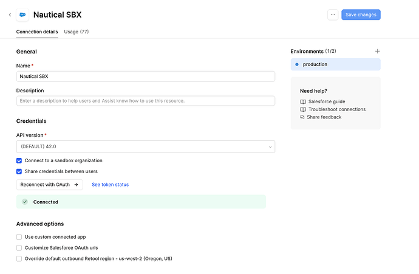This screenshot has width=419, height=274.
Task: Select the Connection details tab
Action: [37, 32]
